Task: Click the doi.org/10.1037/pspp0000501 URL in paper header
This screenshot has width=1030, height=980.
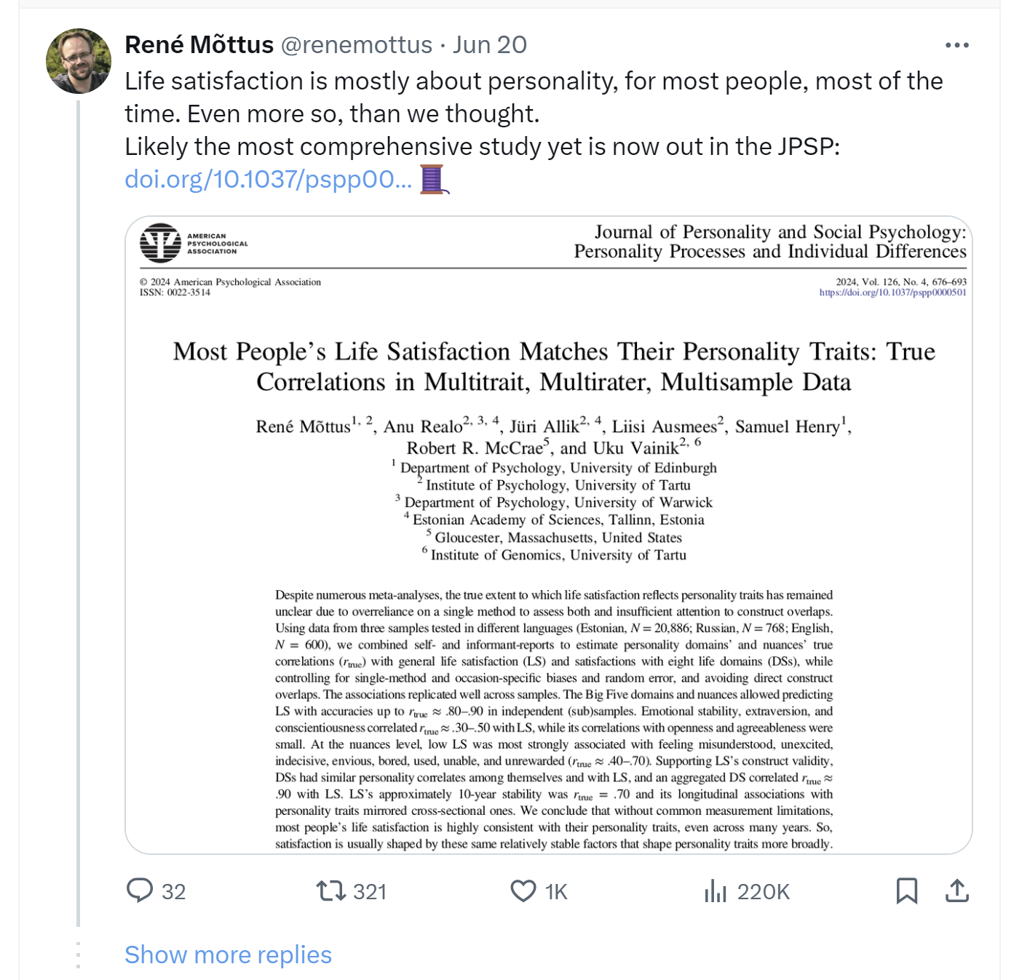Action: coord(892,292)
